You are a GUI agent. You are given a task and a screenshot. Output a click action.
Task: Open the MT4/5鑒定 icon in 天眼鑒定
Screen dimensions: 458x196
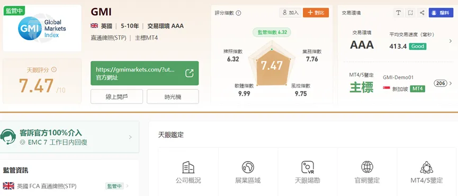tap(426, 167)
